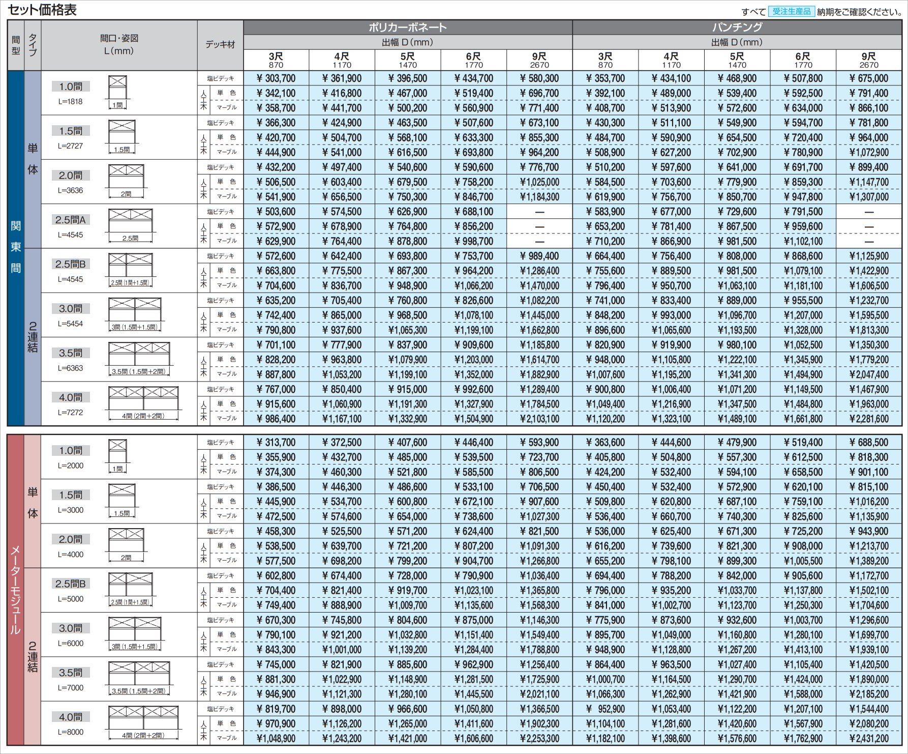
Task: Click the 受注生産品 badge at top right
Action: (791, 11)
